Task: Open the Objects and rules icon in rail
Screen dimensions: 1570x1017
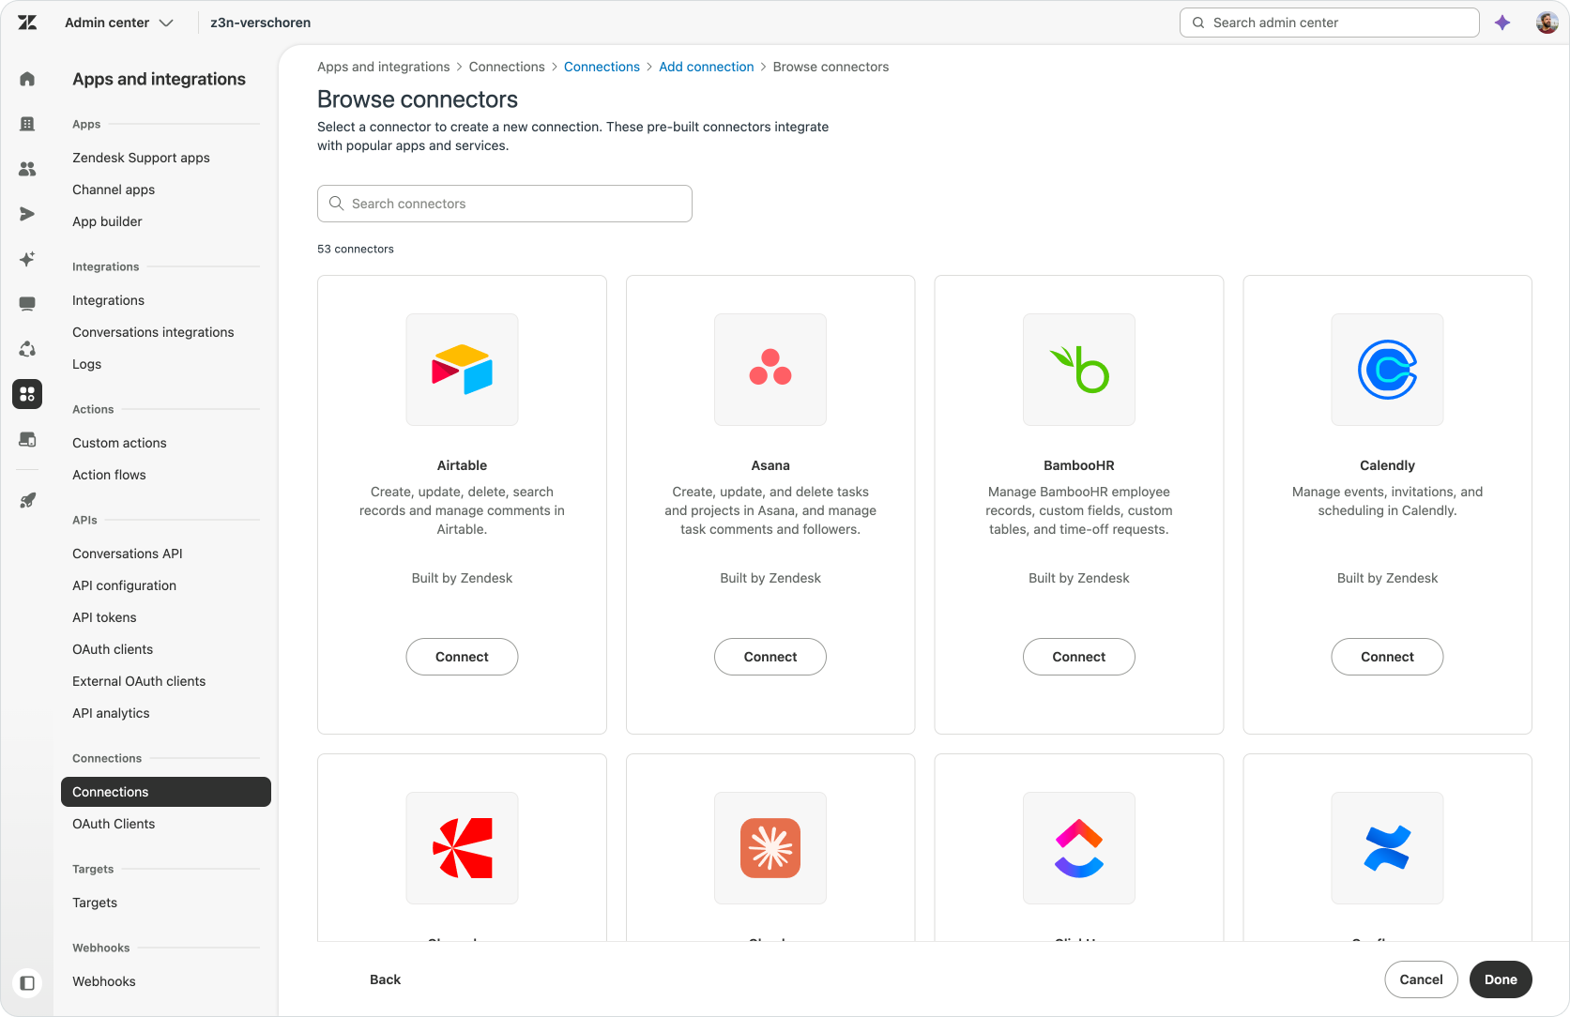Action: click(x=27, y=349)
